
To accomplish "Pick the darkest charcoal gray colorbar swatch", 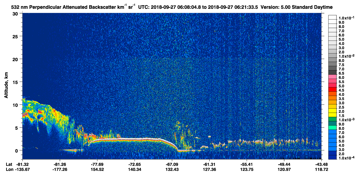I will click(333, 72).
